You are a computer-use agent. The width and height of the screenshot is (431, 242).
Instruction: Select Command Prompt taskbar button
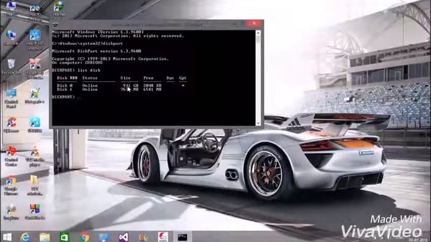(x=182, y=237)
